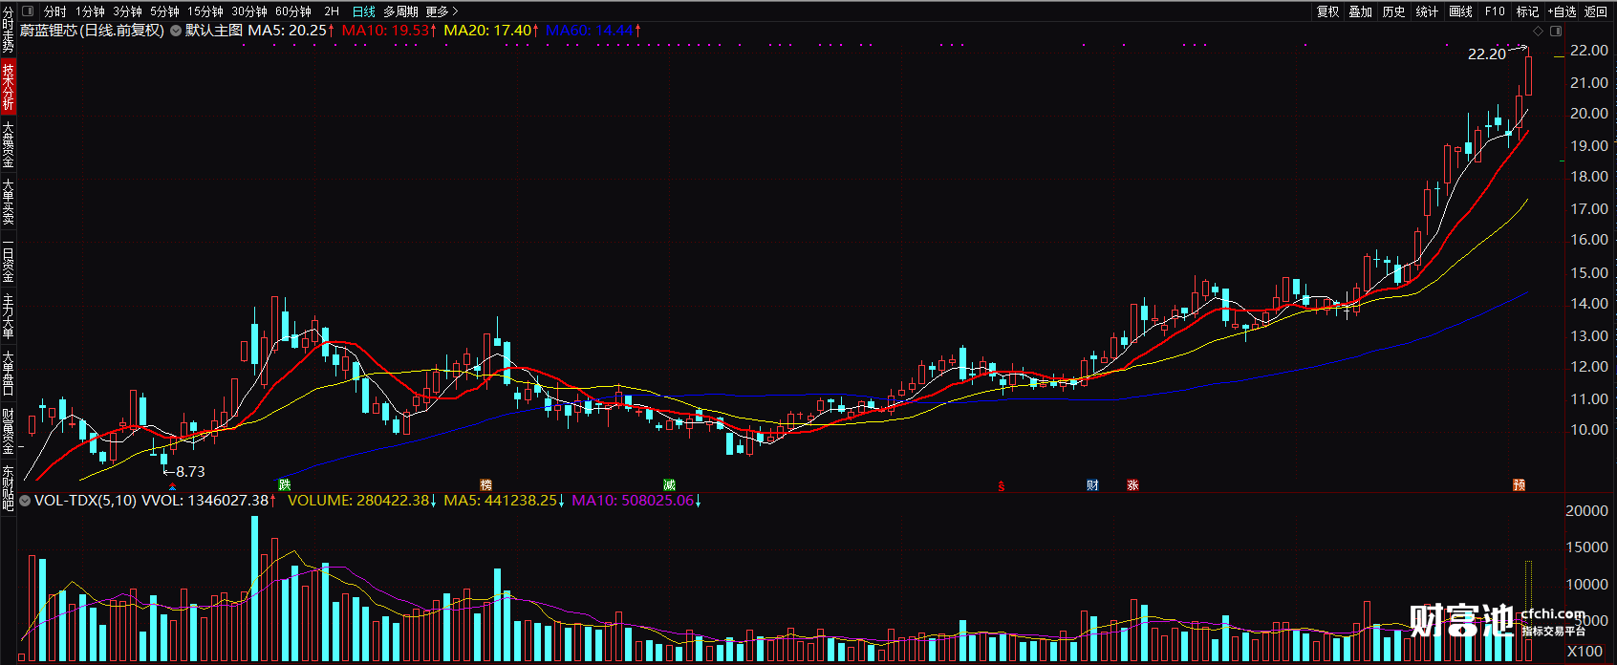Click the 标记 mark button
The image size is (1617, 665).
click(1527, 11)
